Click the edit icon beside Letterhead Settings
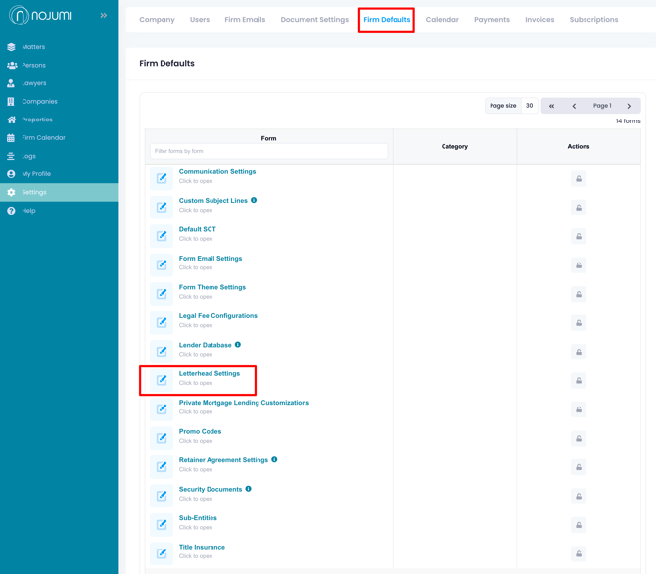The height and width of the screenshot is (574, 656). pyautogui.click(x=162, y=380)
